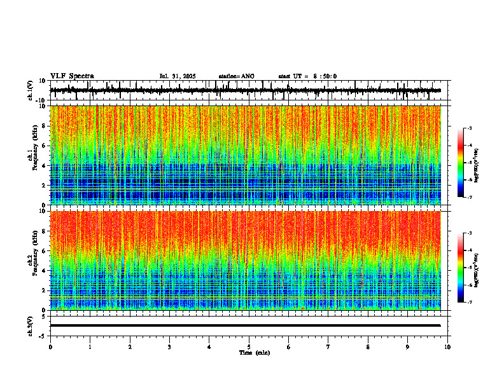Click the time axis tick label "5"
Image resolution: width=504 pixels, height=389 pixels.
coord(249,347)
